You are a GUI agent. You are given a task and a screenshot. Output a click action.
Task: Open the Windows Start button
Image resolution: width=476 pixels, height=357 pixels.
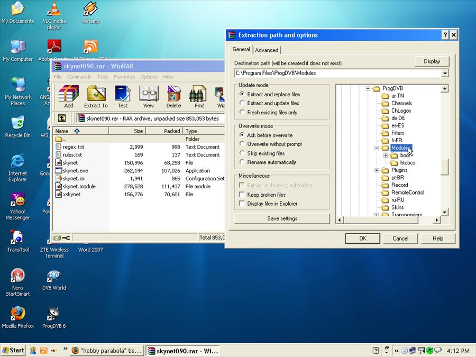[13, 350]
